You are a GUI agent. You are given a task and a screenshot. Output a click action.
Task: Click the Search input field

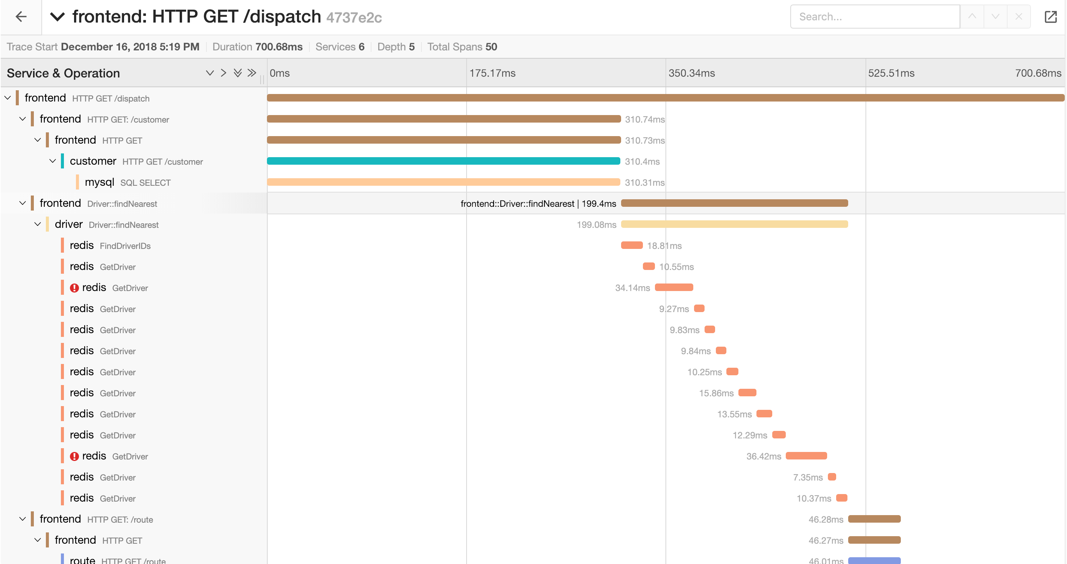pyautogui.click(x=875, y=17)
